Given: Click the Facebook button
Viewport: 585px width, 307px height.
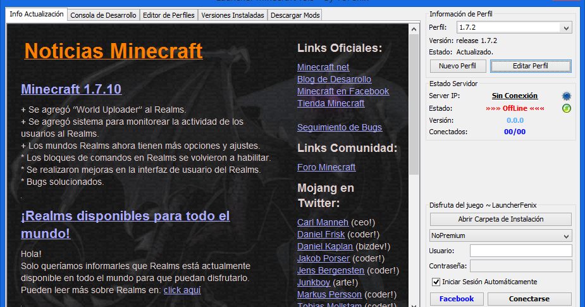Looking at the screenshot, I should (457, 299).
